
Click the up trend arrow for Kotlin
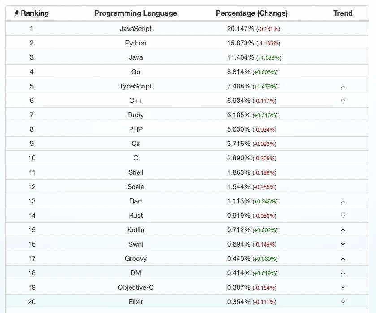(x=343, y=230)
